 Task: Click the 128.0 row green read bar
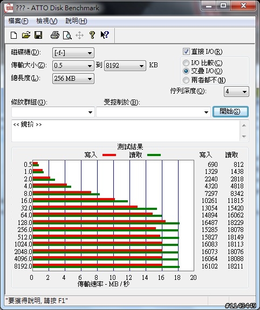click(x=106, y=223)
